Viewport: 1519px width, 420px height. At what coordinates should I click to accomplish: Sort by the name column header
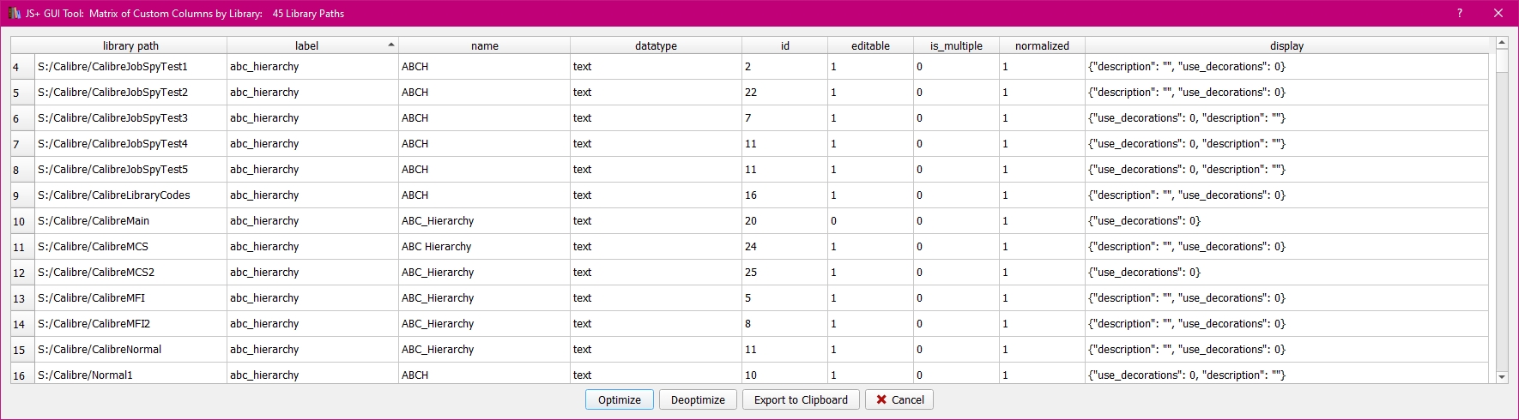pyautogui.click(x=484, y=45)
